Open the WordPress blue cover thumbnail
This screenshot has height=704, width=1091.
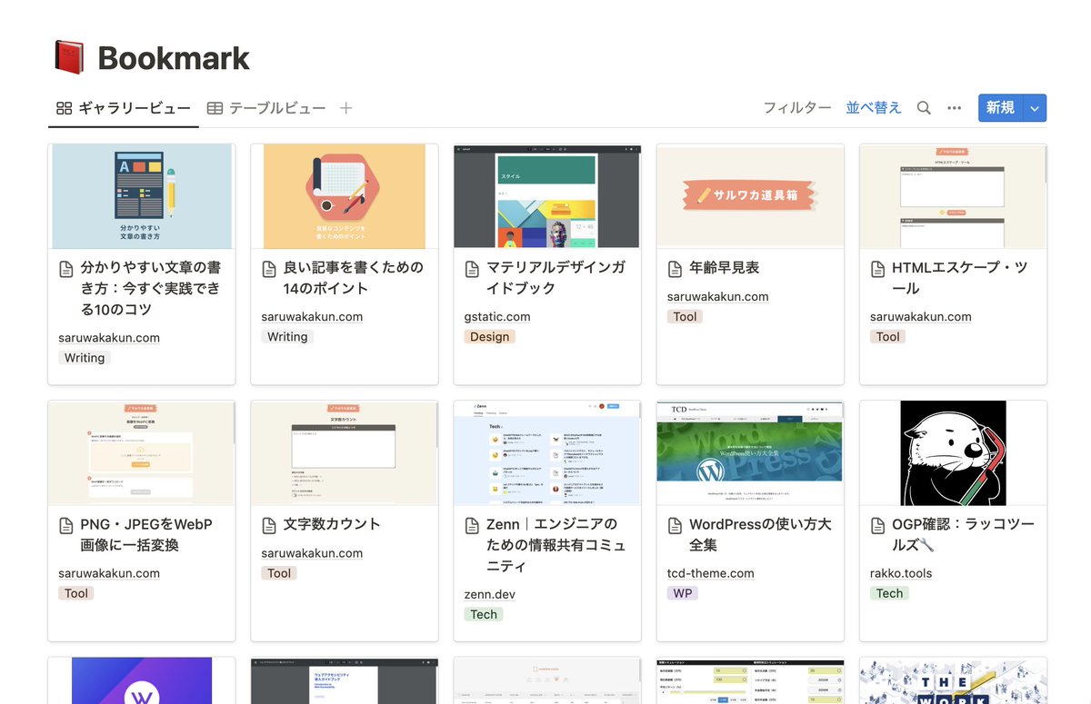click(750, 452)
